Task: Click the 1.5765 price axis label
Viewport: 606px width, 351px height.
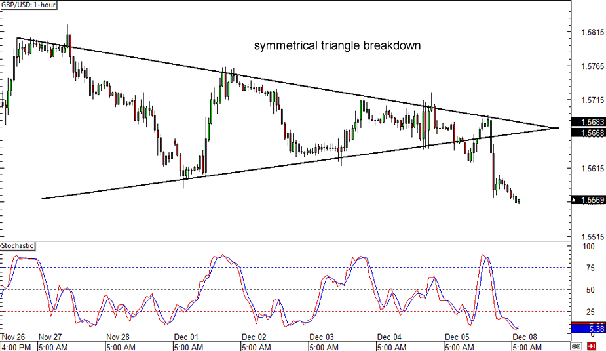Action: 592,66
